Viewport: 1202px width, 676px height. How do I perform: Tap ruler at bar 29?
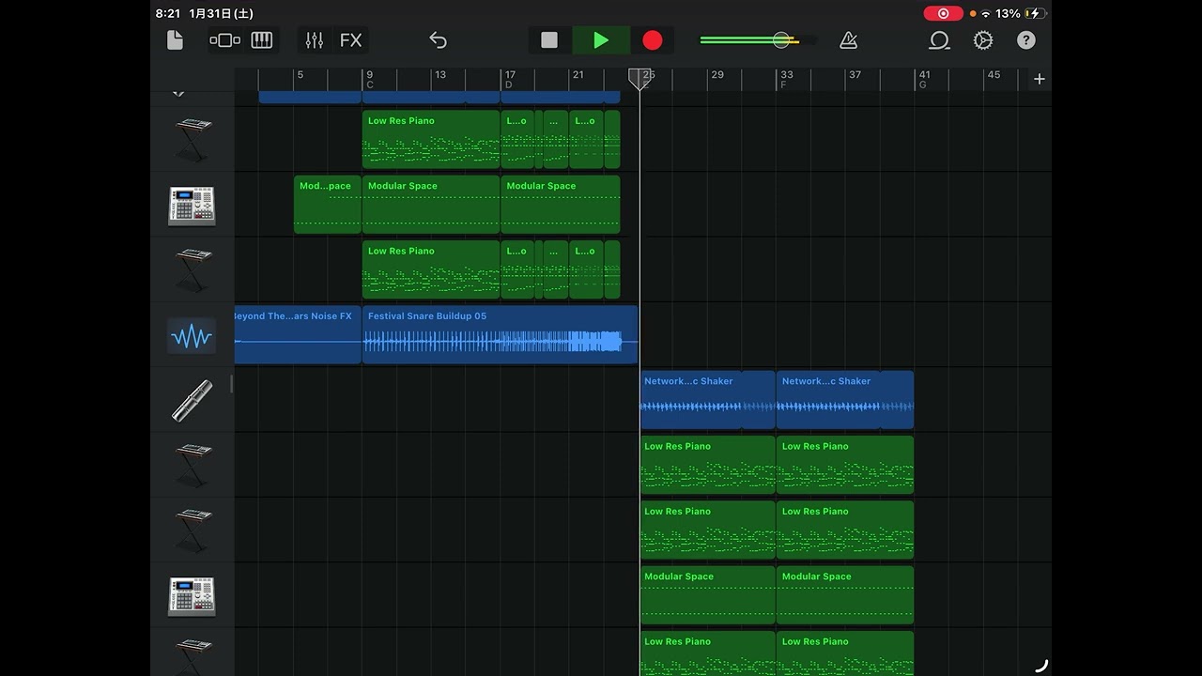[x=717, y=75]
